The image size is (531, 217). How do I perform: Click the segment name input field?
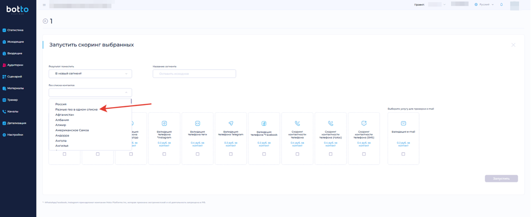[x=194, y=73]
